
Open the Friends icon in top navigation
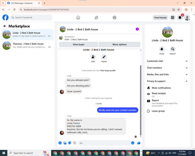tap(96, 18)
